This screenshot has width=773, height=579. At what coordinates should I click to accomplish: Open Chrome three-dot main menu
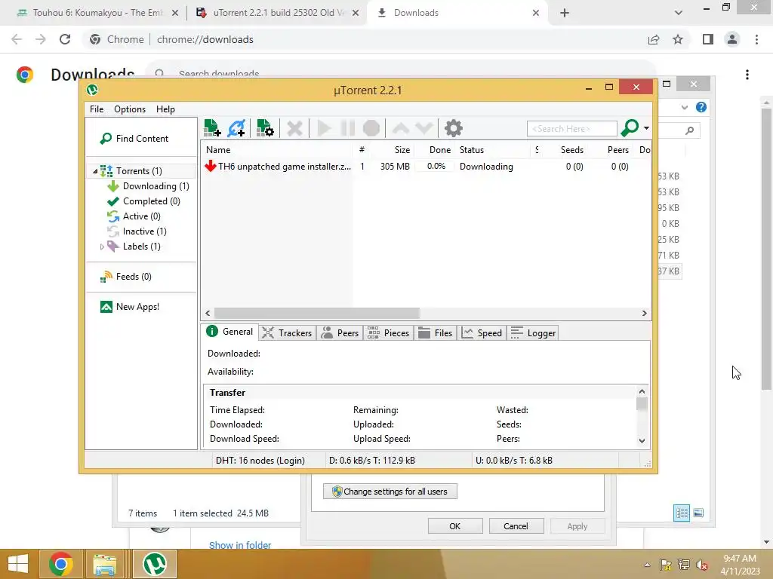(756, 39)
